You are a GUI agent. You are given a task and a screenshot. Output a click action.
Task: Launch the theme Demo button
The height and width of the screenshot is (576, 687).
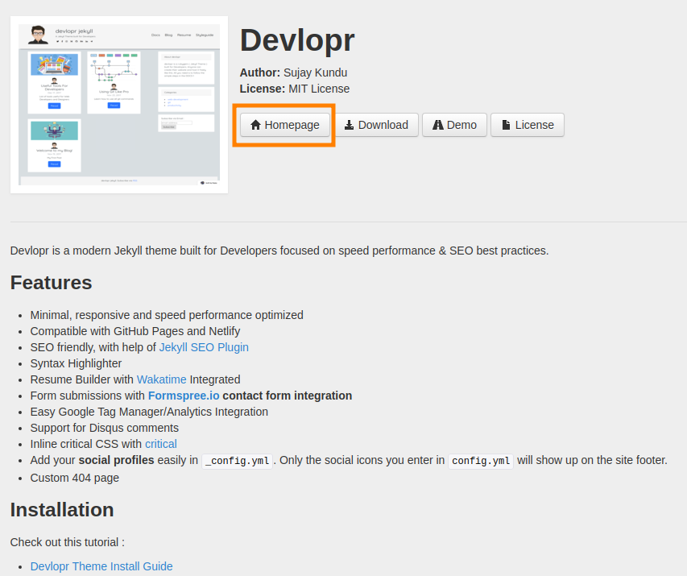click(x=454, y=125)
